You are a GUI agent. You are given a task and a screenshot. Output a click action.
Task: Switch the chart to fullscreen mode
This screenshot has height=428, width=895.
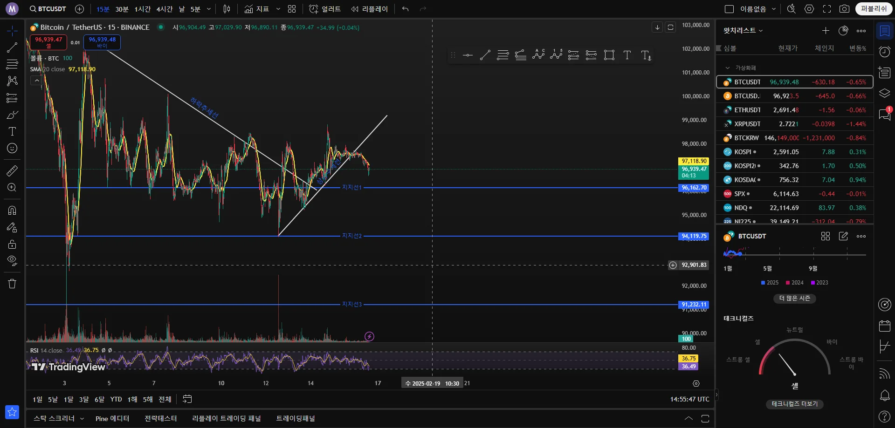827,9
